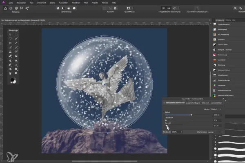
Task: Select the Zoom magnifier tool
Action: coord(16,73)
